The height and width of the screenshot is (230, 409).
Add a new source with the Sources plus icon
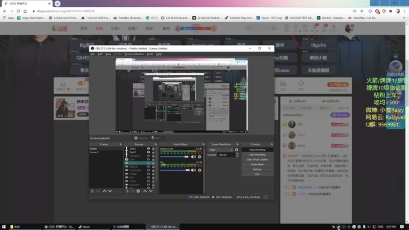click(x=127, y=191)
